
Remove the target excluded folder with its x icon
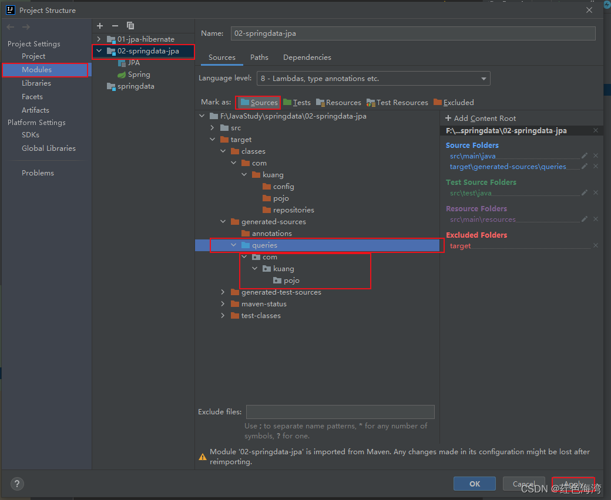click(595, 245)
